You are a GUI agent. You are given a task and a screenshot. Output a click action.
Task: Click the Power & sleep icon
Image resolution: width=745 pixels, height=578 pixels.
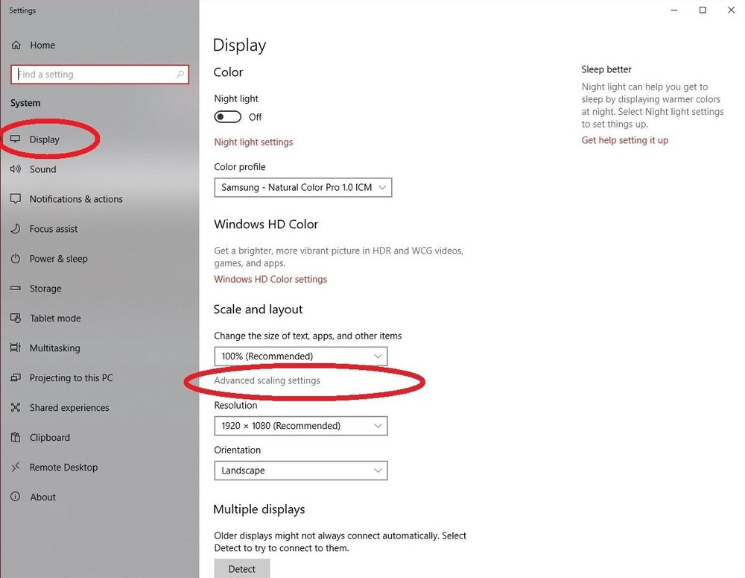pos(16,259)
